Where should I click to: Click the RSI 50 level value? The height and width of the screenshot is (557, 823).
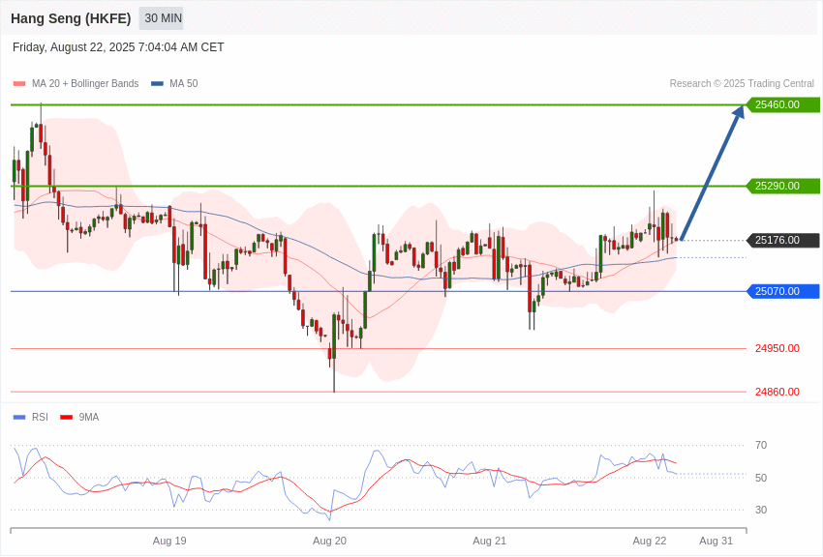[761, 478]
